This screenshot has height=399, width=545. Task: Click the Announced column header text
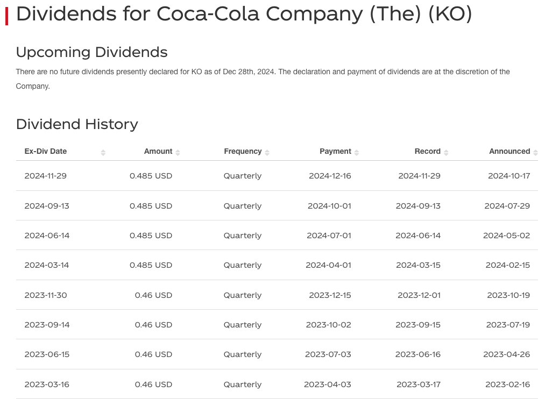509,152
